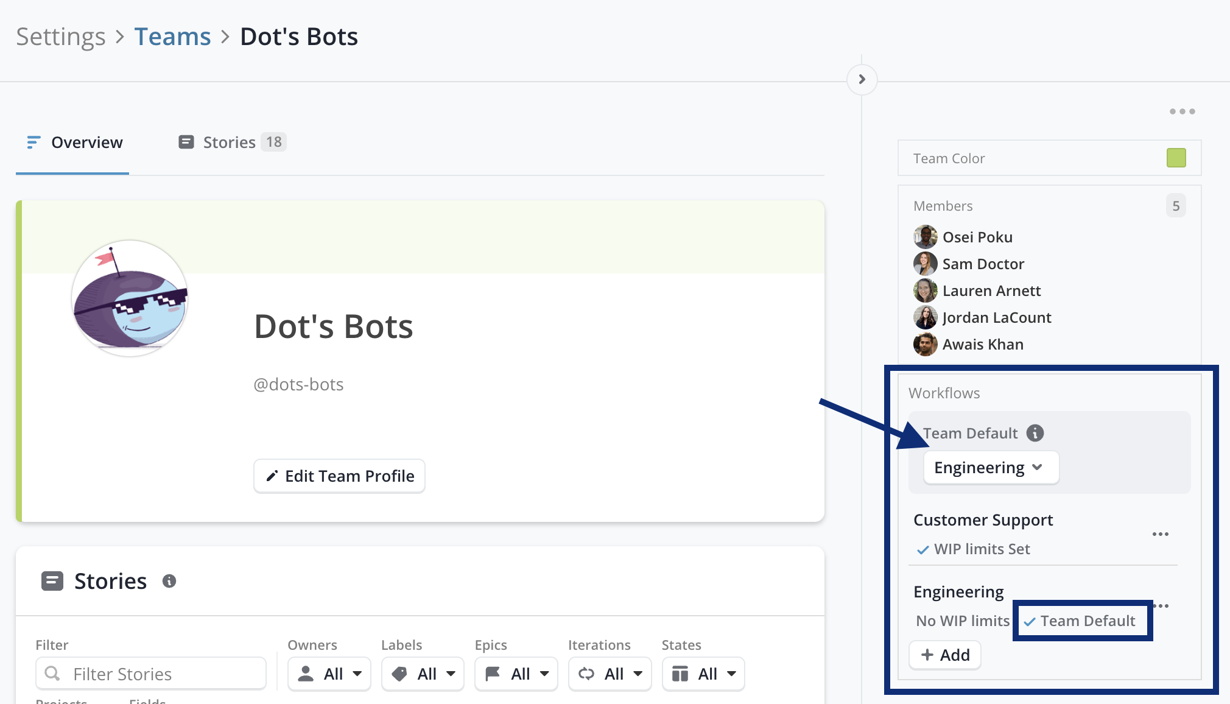Click the Team Default info icon

pos(1034,433)
